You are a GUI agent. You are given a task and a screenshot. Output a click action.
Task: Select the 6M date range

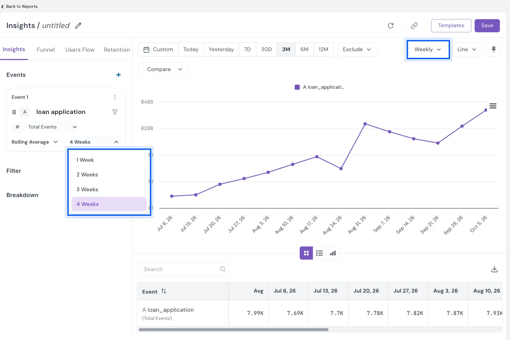pos(304,50)
